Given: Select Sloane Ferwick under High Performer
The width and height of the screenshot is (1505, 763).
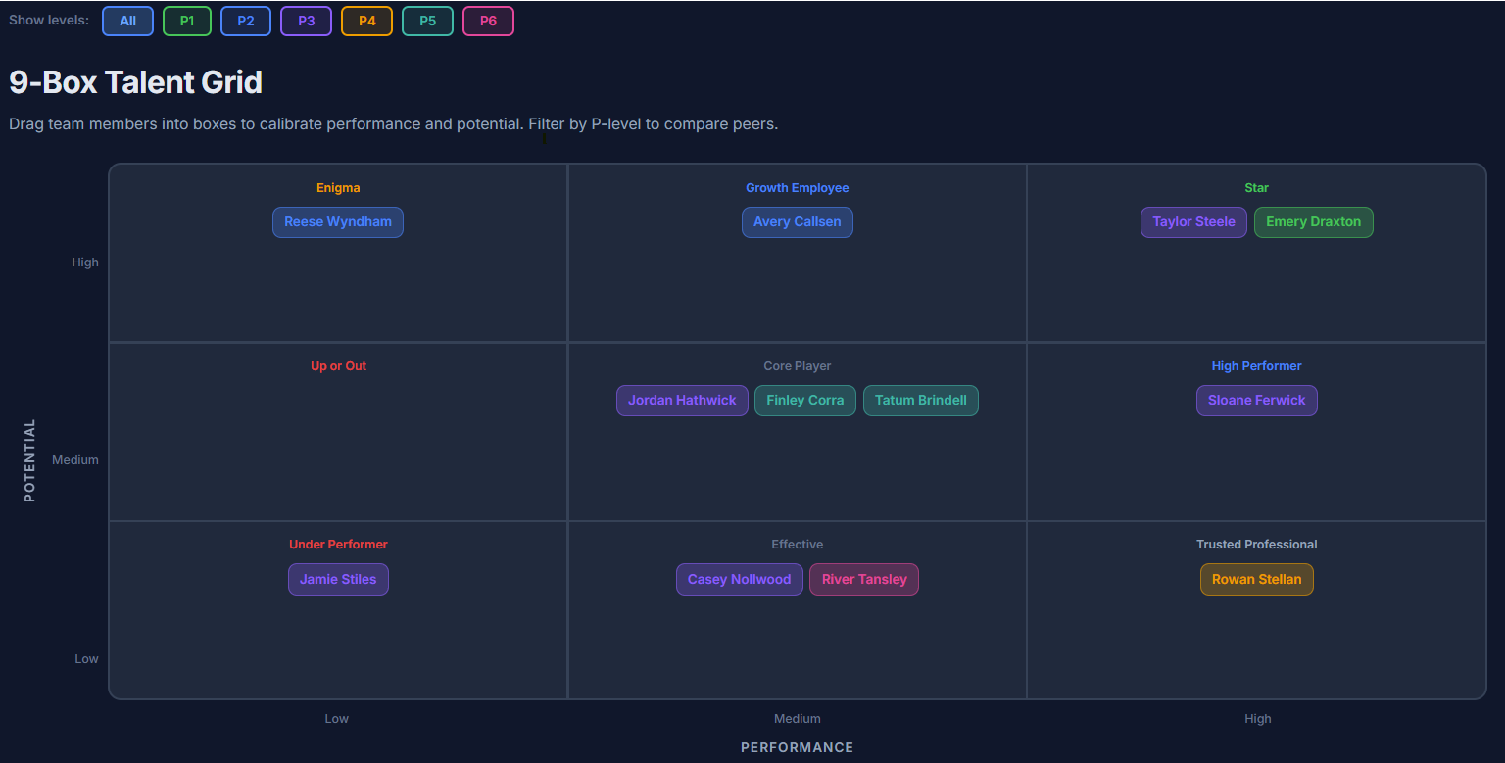Looking at the screenshot, I should coord(1256,400).
